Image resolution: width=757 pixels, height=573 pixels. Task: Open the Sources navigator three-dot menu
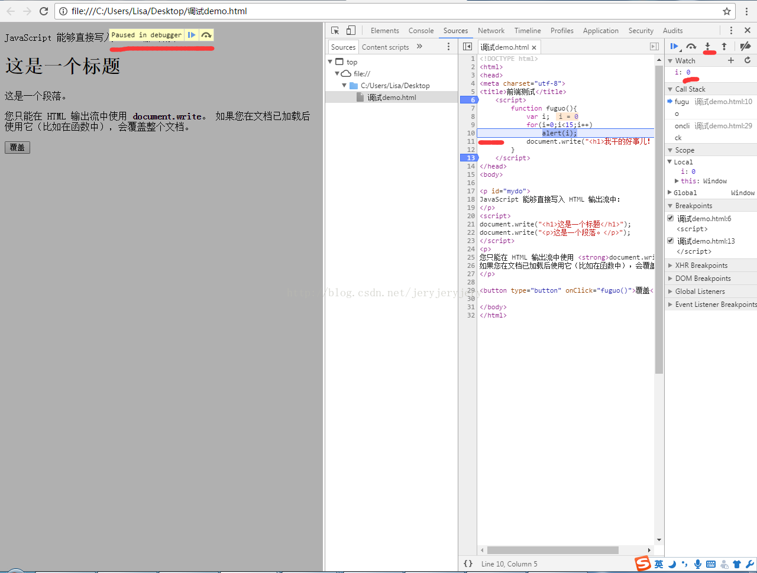(x=448, y=46)
